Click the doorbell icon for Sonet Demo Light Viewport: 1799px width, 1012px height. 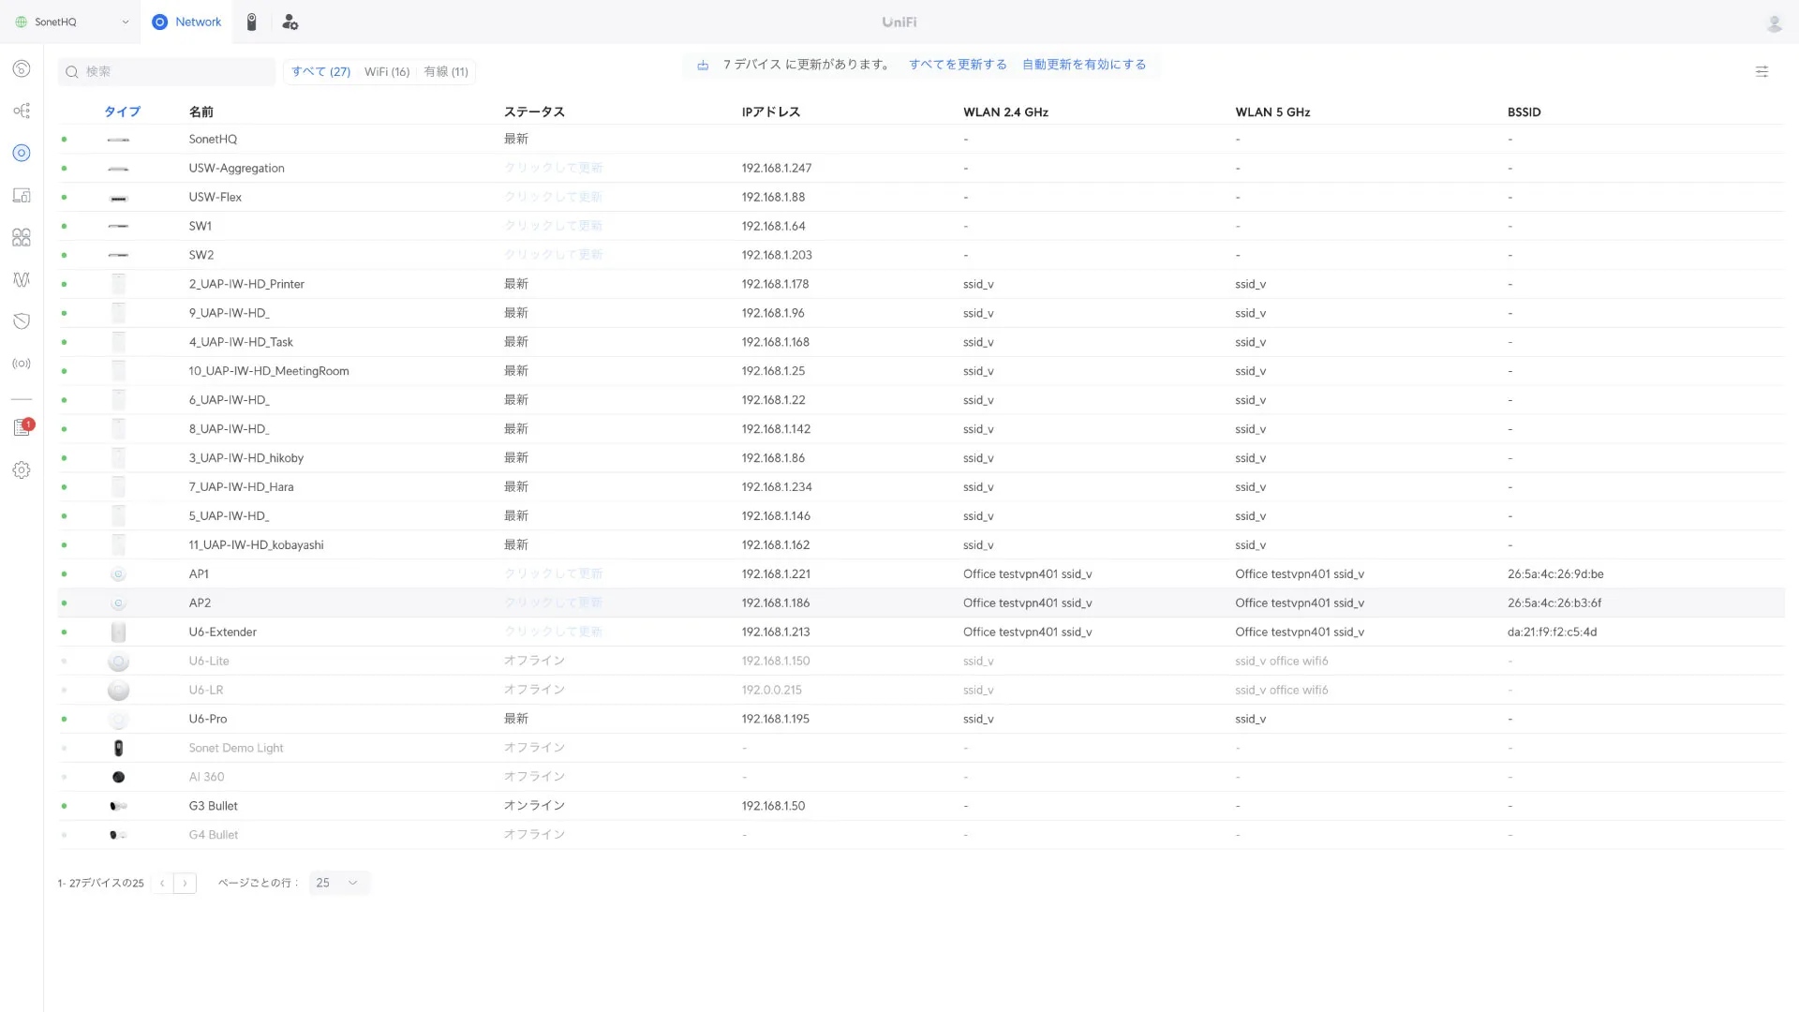click(x=118, y=748)
